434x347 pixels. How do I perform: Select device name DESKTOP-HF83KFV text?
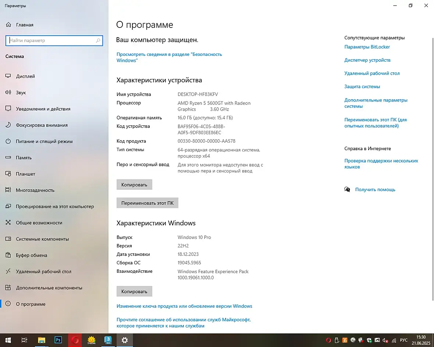[198, 94]
